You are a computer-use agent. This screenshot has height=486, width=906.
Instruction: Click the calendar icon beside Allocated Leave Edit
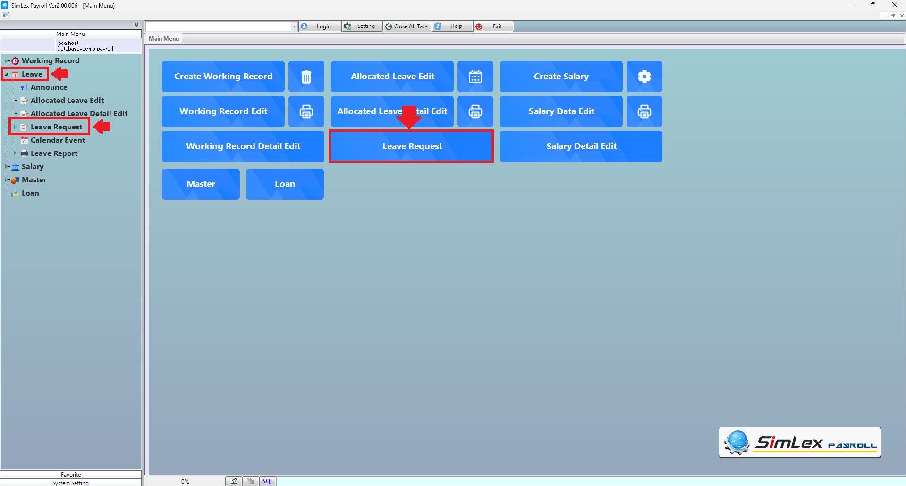(475, 77)
